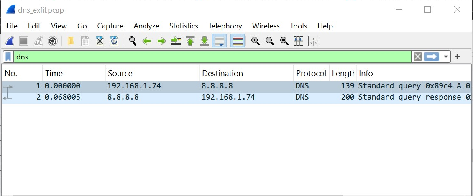
Task: Reset text to normal size
Action: [x=284, y=41]
